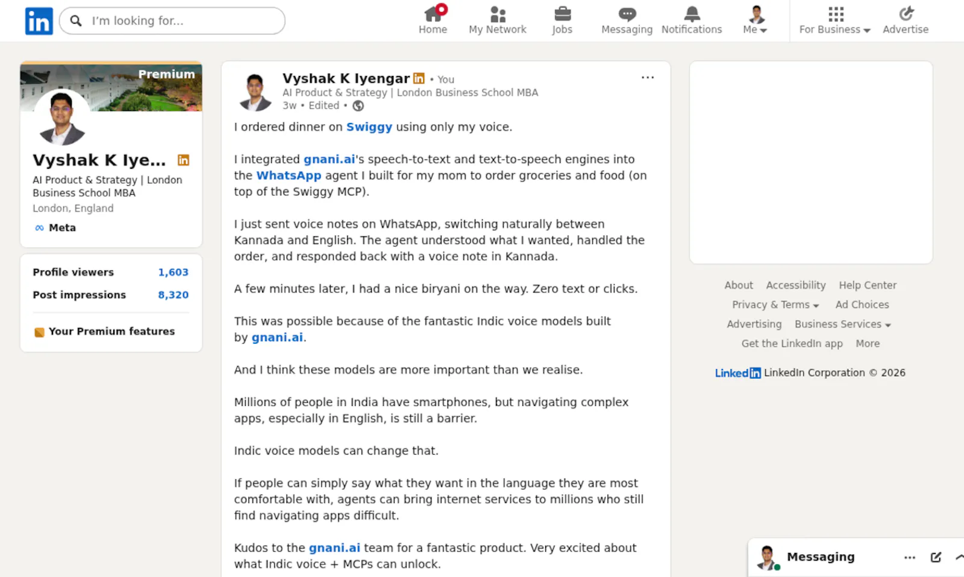The width and height of the screenshot is (964, 577).
Task: Click the LinkedIn logo in the header
Action: [39, 21]
